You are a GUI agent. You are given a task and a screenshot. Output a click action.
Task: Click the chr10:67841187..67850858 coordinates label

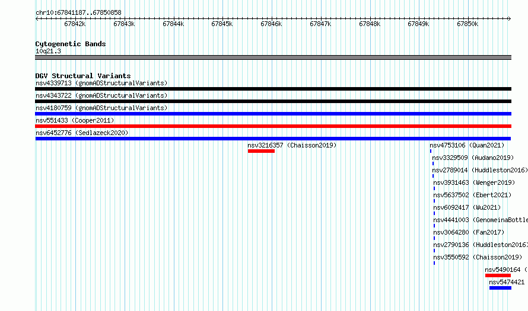pyautogui.click(x=78, y=12)
